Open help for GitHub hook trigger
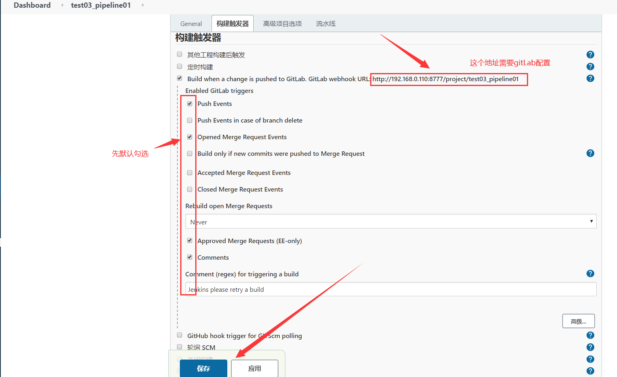Image resolution: width=617 pixels, height=377 pixels. click(x=590, y=335)
